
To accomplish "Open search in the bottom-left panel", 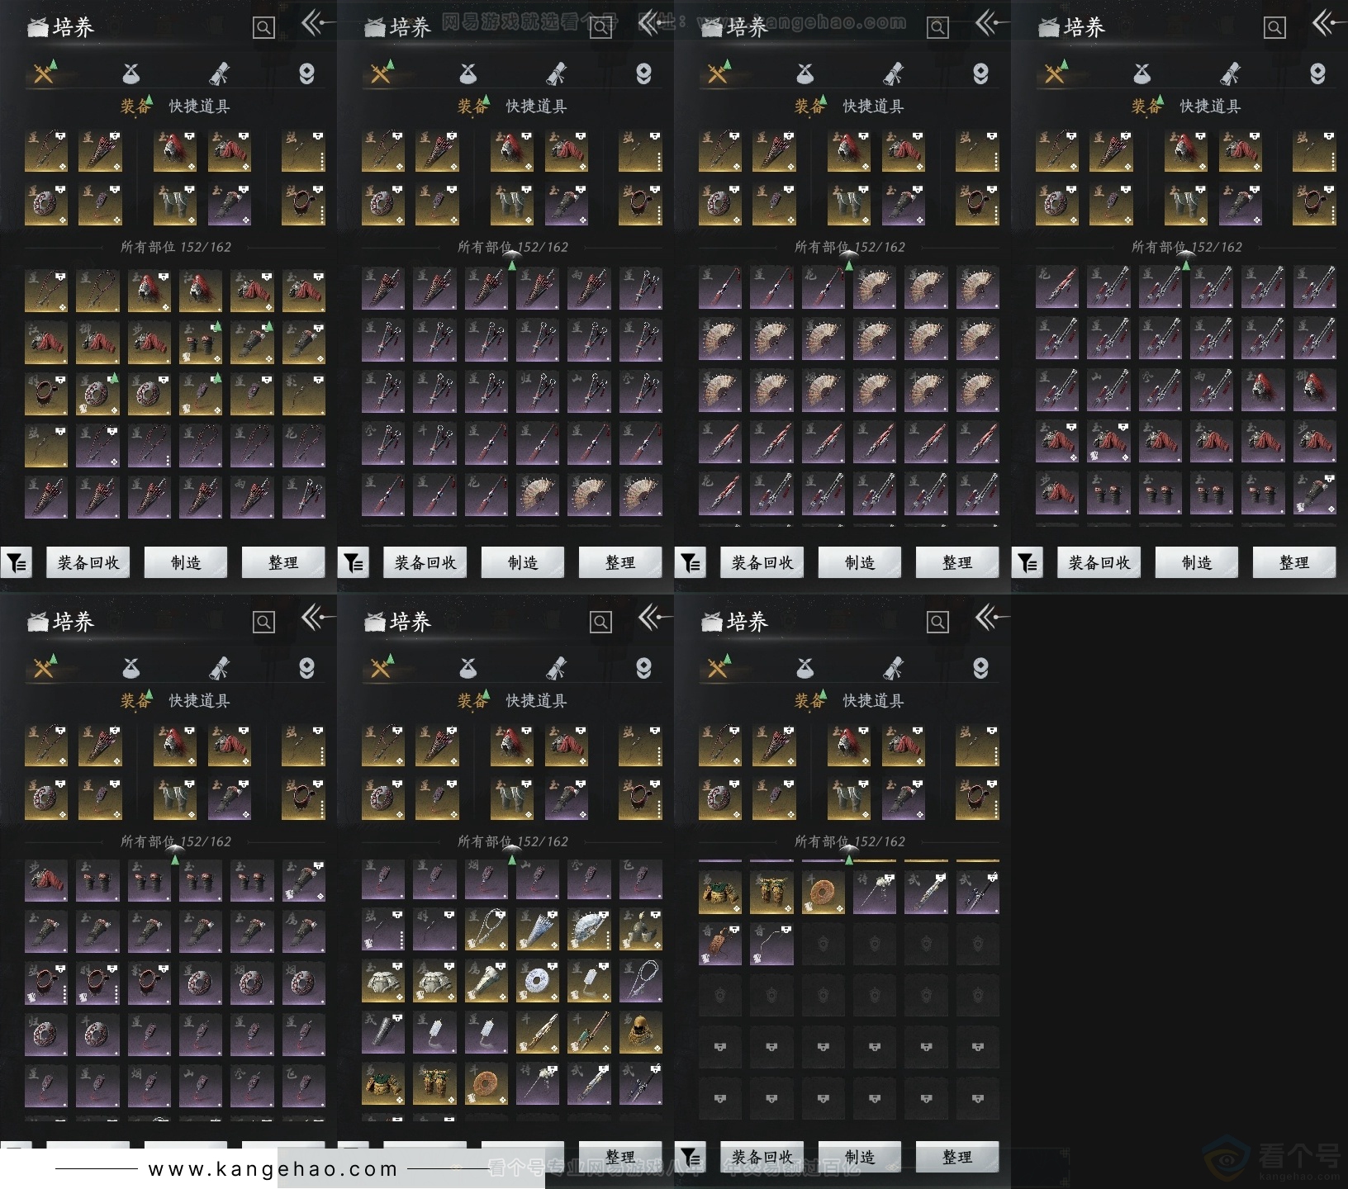I will [263, 623].
